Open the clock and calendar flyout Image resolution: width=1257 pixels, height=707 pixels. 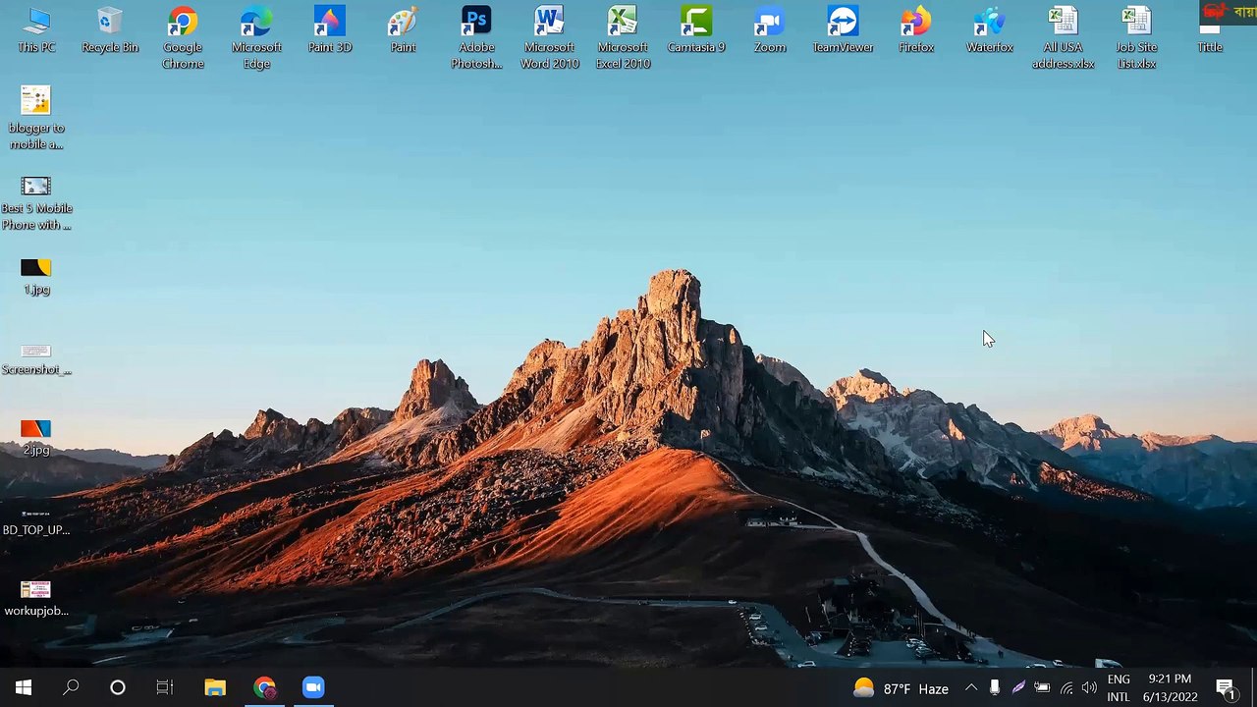(1170, 687)
